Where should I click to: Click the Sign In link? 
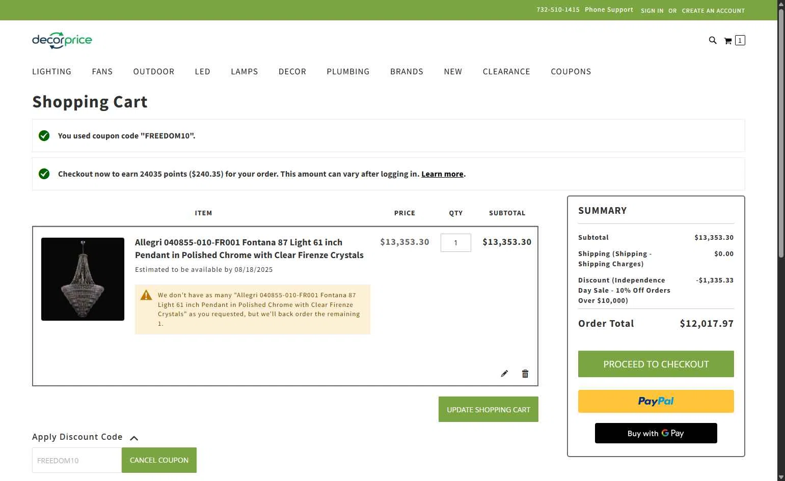[652, 11]
